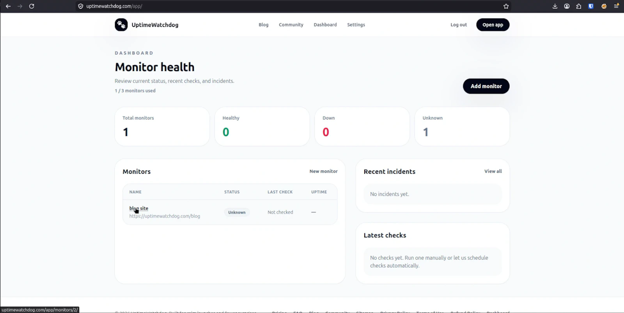Open the browser application menu
Screen dimensions: 624x313
click(616, 6)
